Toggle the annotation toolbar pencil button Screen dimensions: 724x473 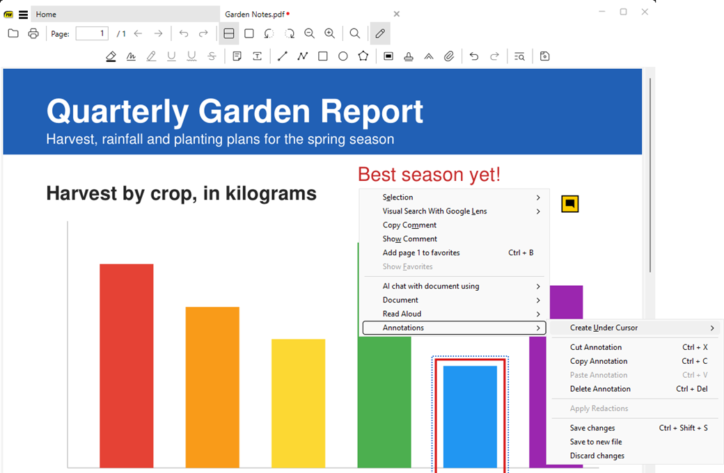pyautogui.click(x=380, y=33)
